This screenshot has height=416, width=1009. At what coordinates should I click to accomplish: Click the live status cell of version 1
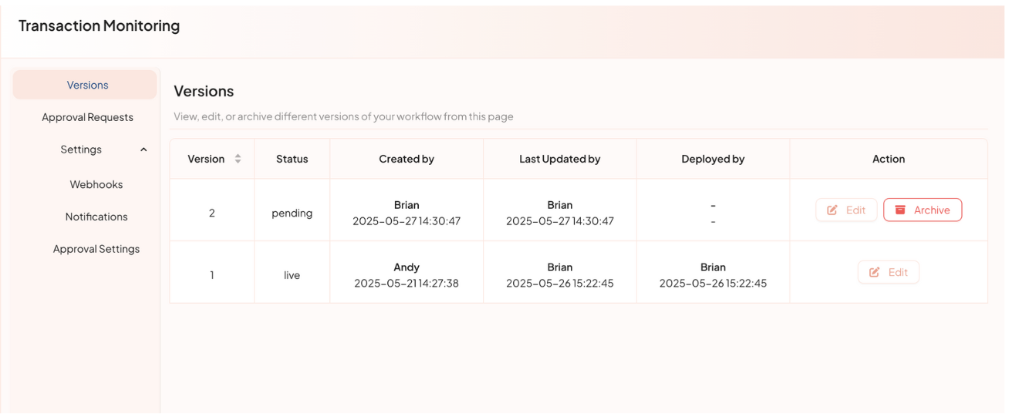click(292, 275)
